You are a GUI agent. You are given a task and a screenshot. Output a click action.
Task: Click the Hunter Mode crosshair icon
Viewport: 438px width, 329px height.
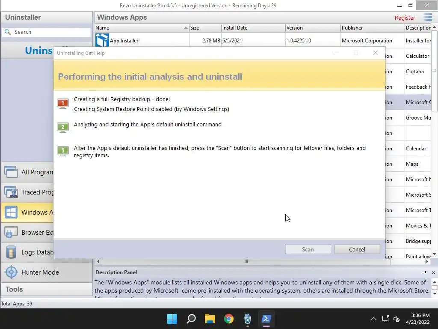(x=11, y=272)
